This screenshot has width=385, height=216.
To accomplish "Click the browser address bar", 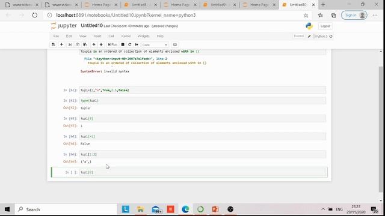I will [172, 15].
